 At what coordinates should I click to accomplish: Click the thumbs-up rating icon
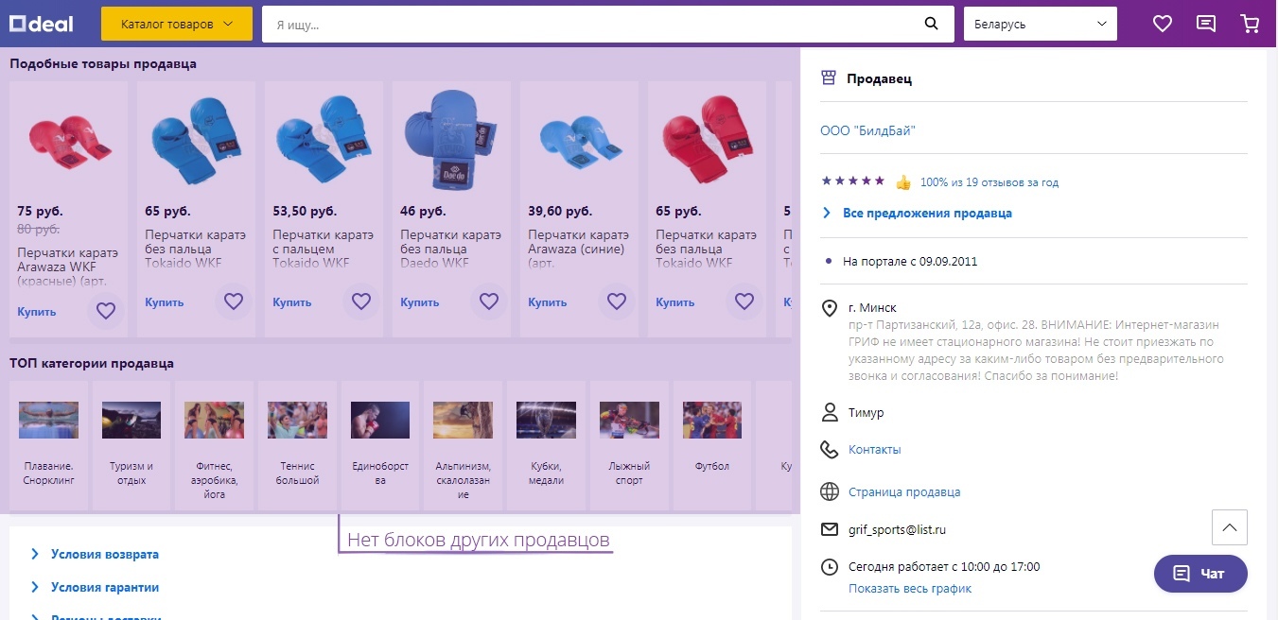(x=903, y=182)
